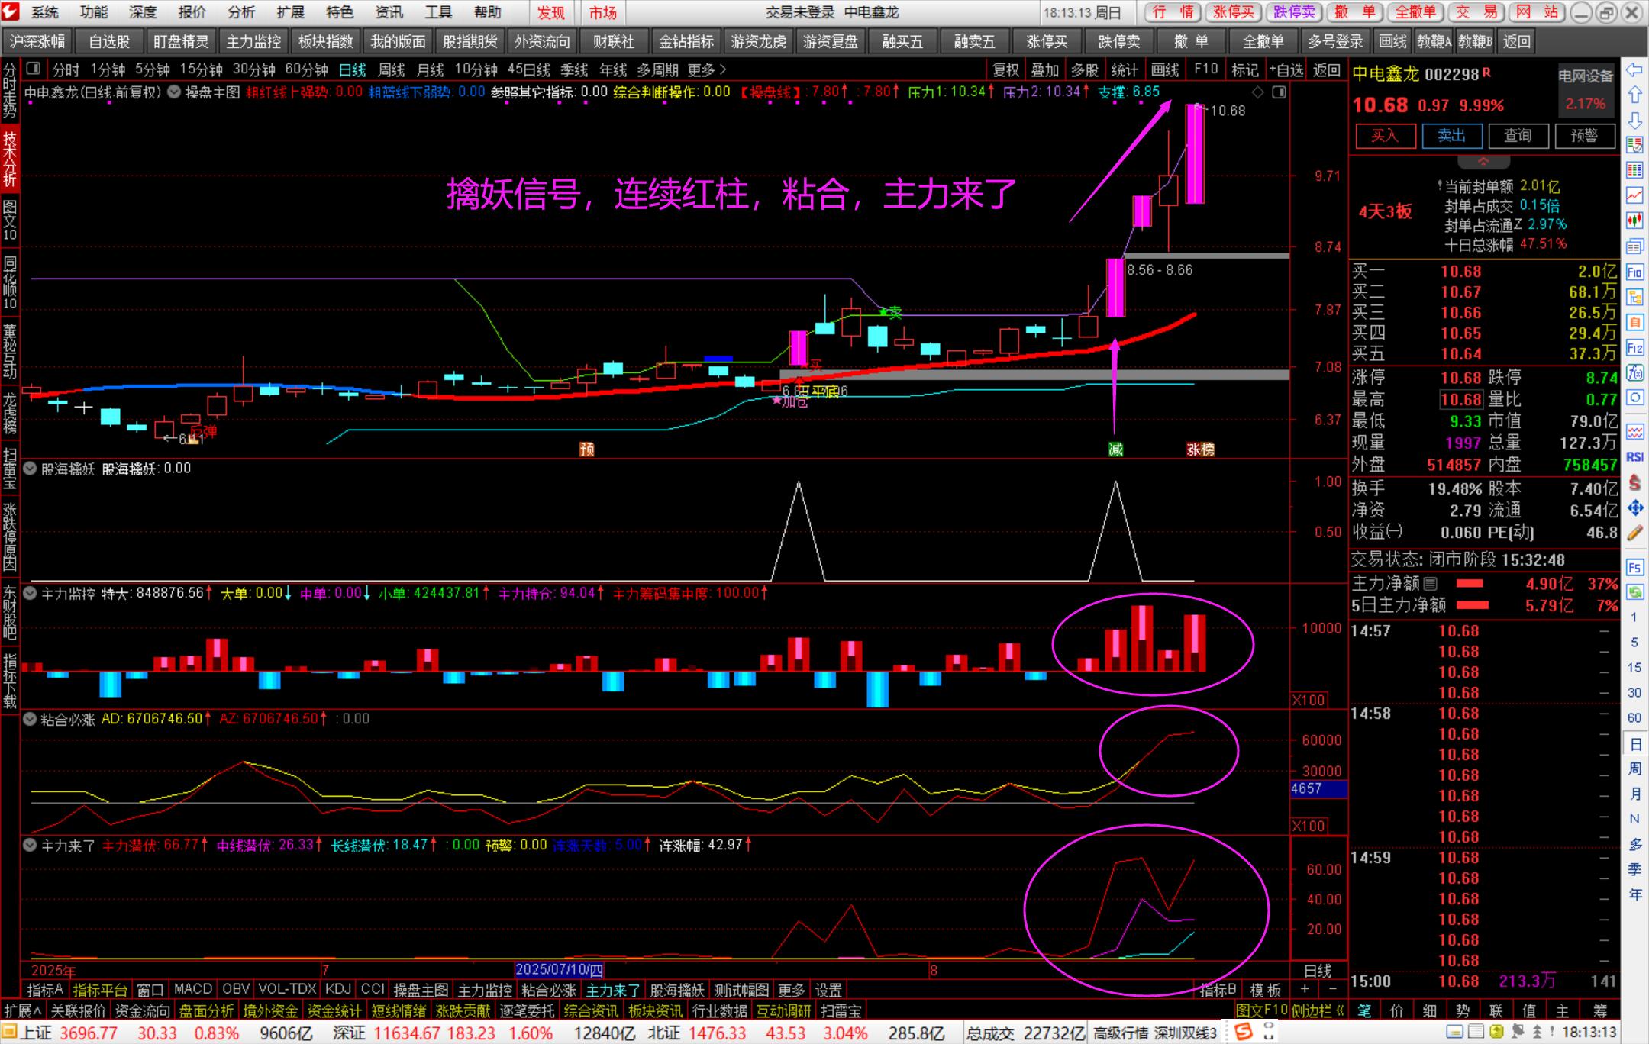Click the F12 icon in right sidebar
This screenshot has width=1649, height=1044.
(1634, 348)
